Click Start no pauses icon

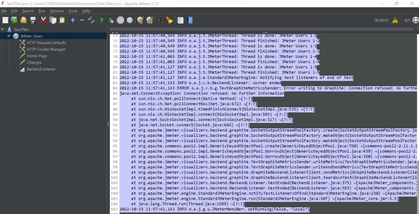point(111,20)
